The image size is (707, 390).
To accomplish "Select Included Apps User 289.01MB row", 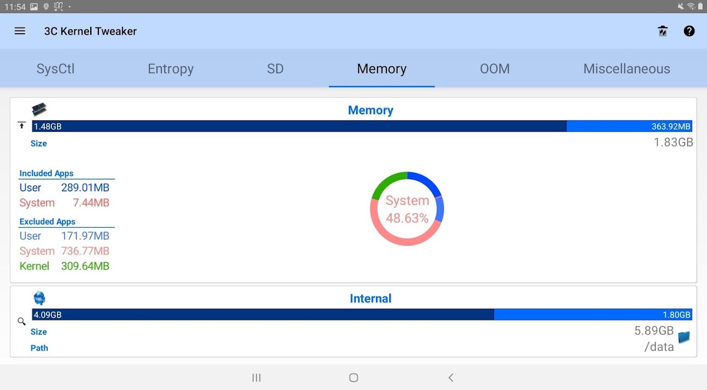I will [64, 188].
